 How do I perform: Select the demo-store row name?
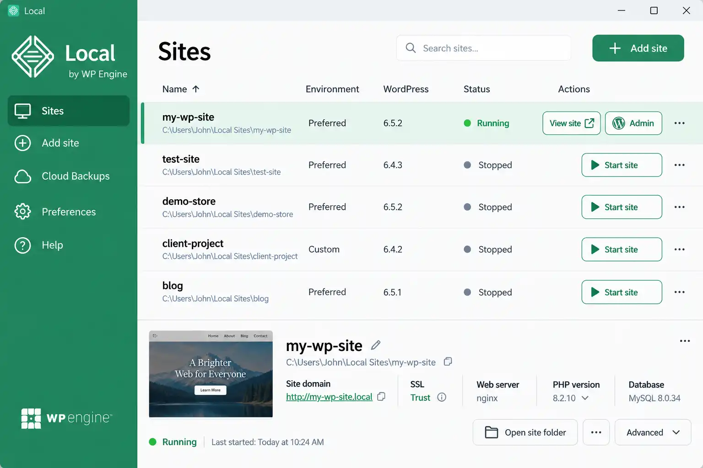189,201
